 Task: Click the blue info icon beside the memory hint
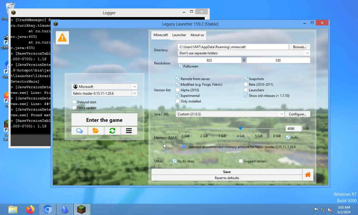(184, 147)
